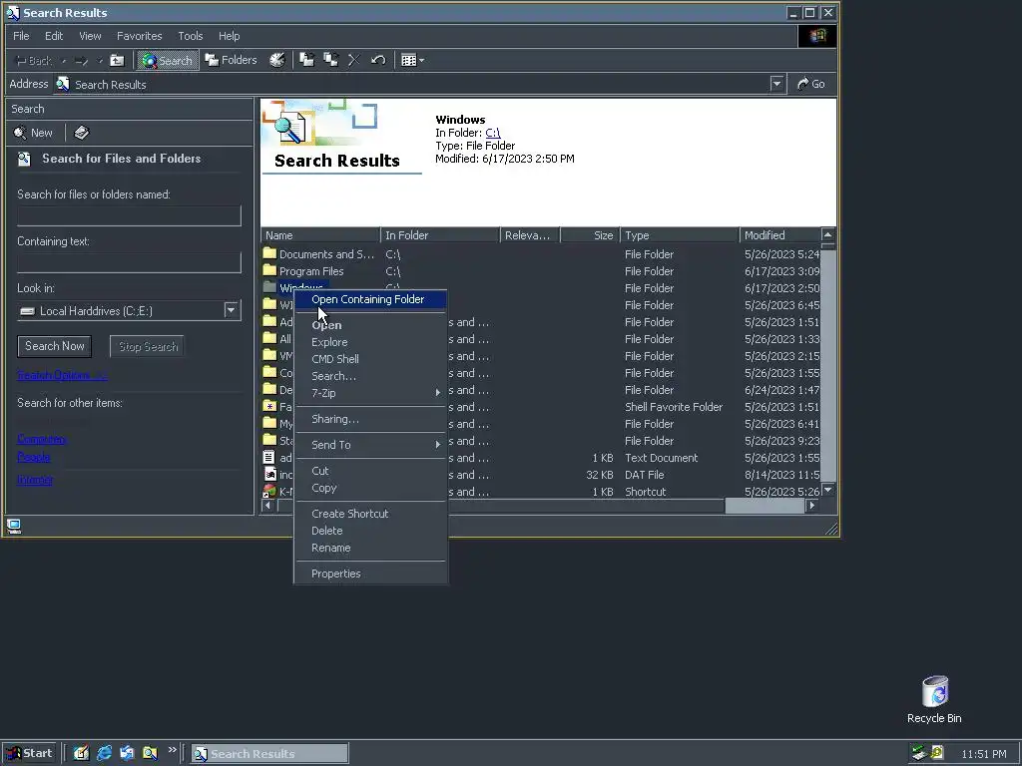Click the Up one level folder icon
The image size is (1022, 766).
pos(117,61)
